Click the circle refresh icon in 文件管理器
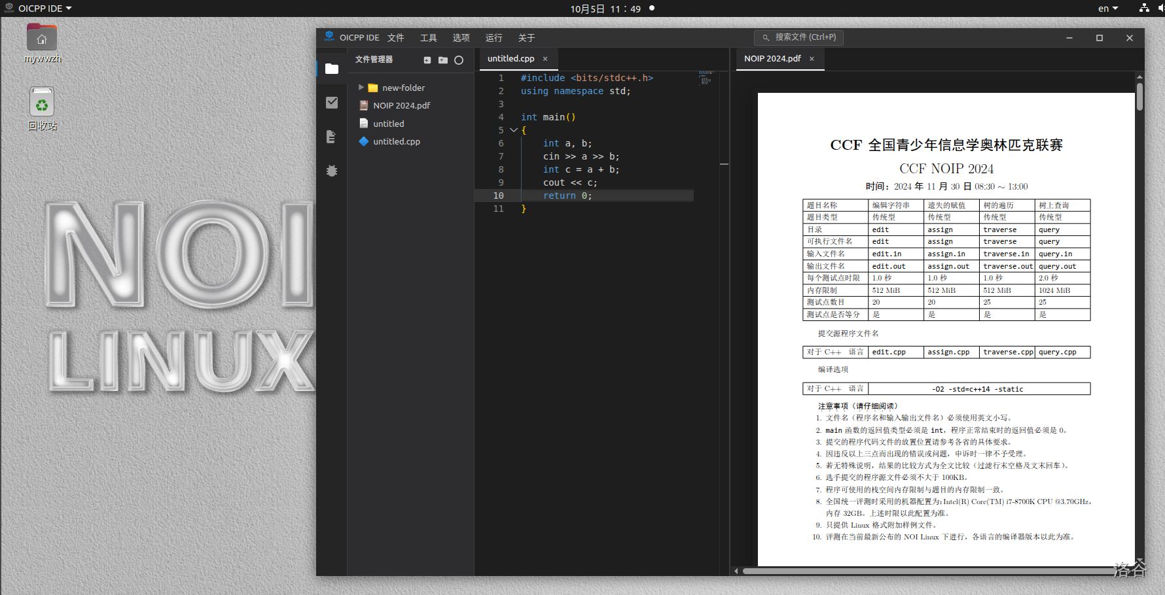This screenshot has height=595, width=1165. (x=459, y=60)
